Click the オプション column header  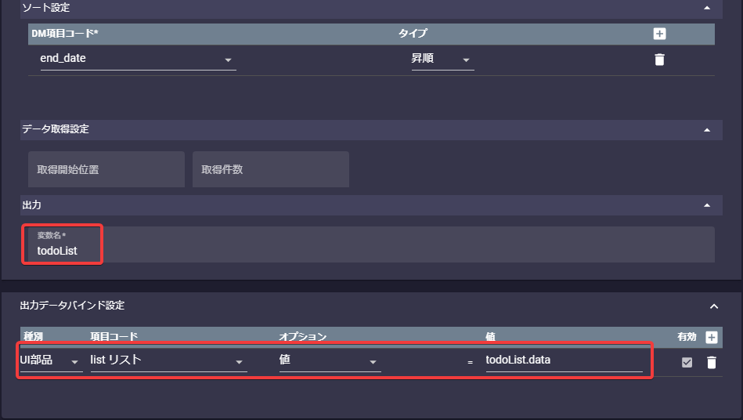[302, 337]
